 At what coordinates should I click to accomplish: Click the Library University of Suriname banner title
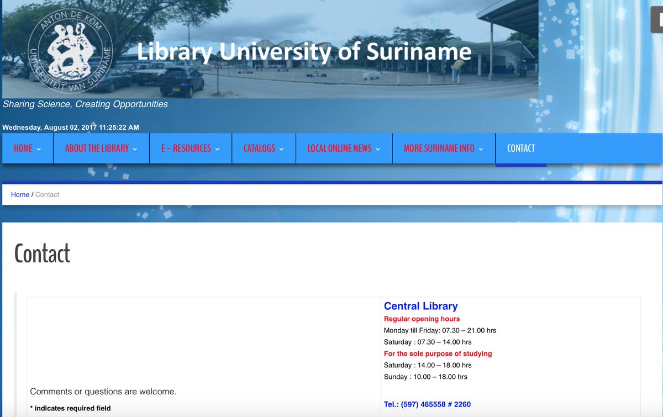pyautogui.click(x=304, y=52)
